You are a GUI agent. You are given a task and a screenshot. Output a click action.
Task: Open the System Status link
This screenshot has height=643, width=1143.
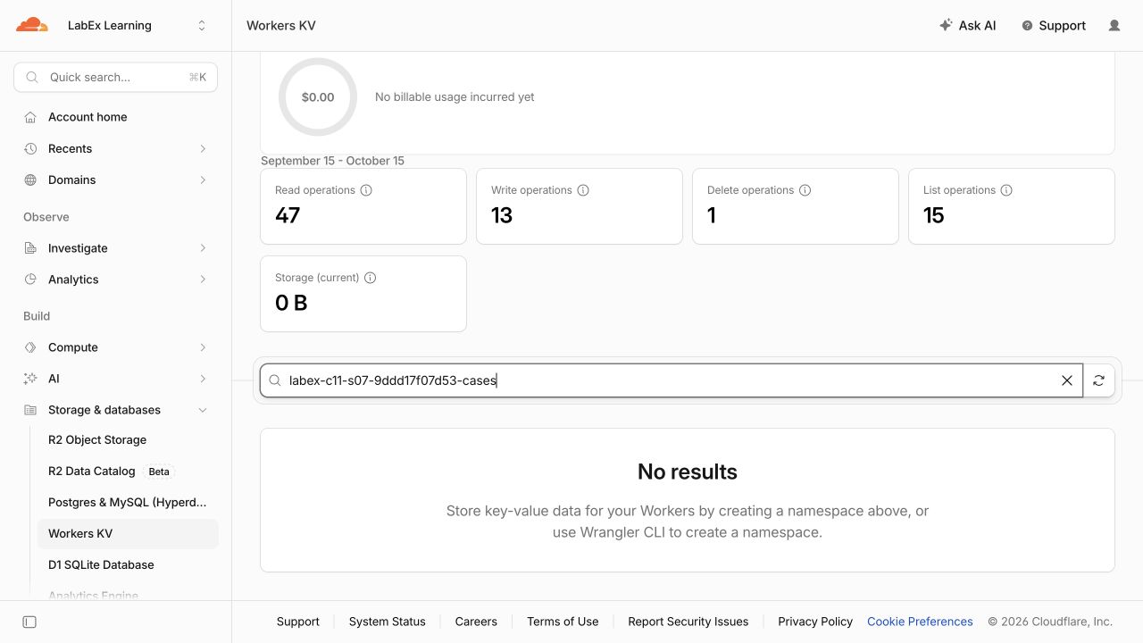[388, 622]
